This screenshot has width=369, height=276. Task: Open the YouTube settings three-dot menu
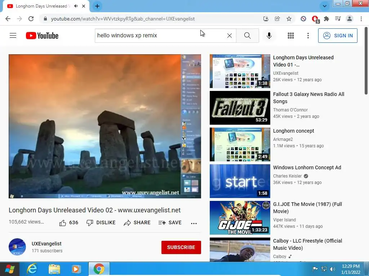pyautogui.click(x=308, y=36)
